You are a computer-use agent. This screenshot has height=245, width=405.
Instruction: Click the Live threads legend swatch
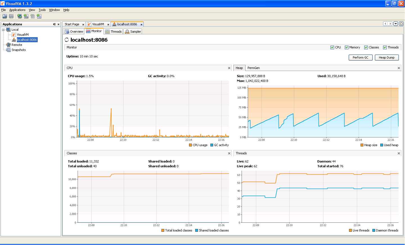click(350, 230)
